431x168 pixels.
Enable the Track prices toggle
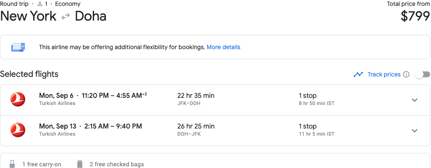[x=422, y=74]
